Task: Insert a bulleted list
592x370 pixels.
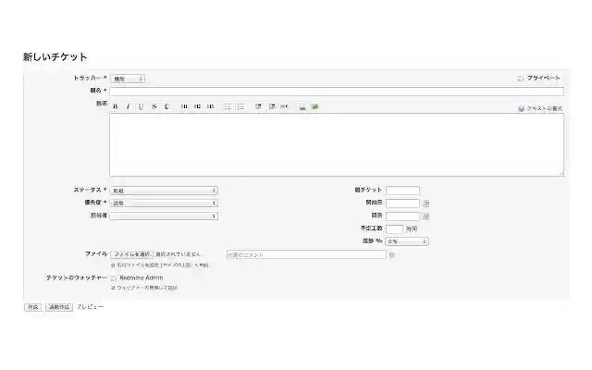Action: pos(228,107)
